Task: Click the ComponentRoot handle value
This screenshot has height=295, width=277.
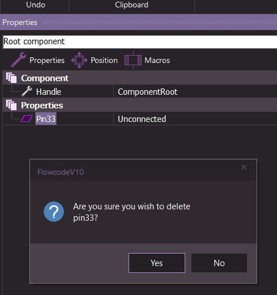Action: coord(147,92)
